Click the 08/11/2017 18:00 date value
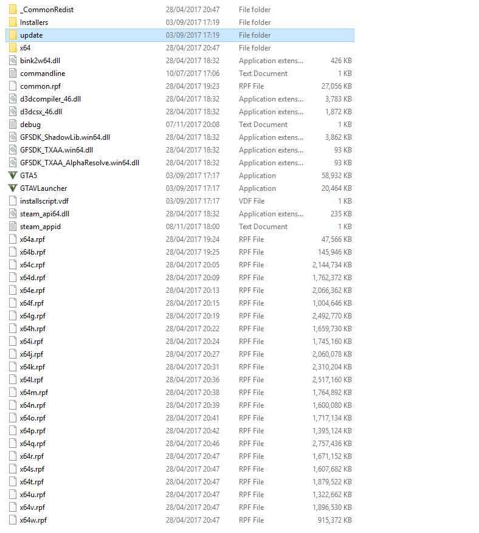 point(193,227)
